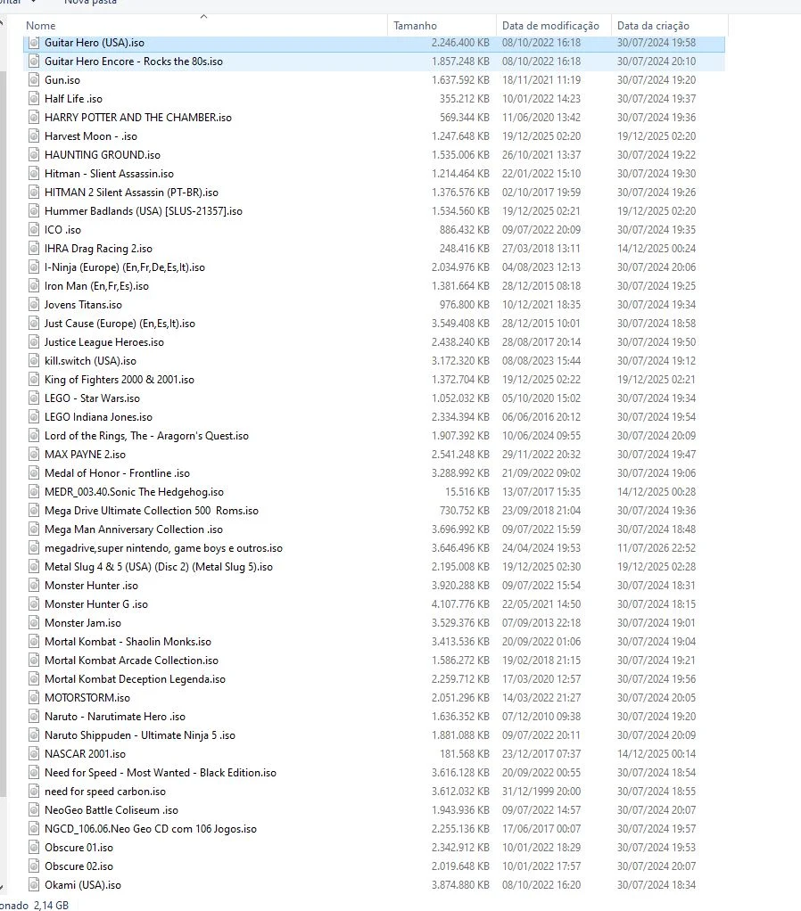Image resolution: width=801 pixels, height=911 pixels.
Task: Select the MAX PAYNE 2.iso file icon
Action: [34, 455]
